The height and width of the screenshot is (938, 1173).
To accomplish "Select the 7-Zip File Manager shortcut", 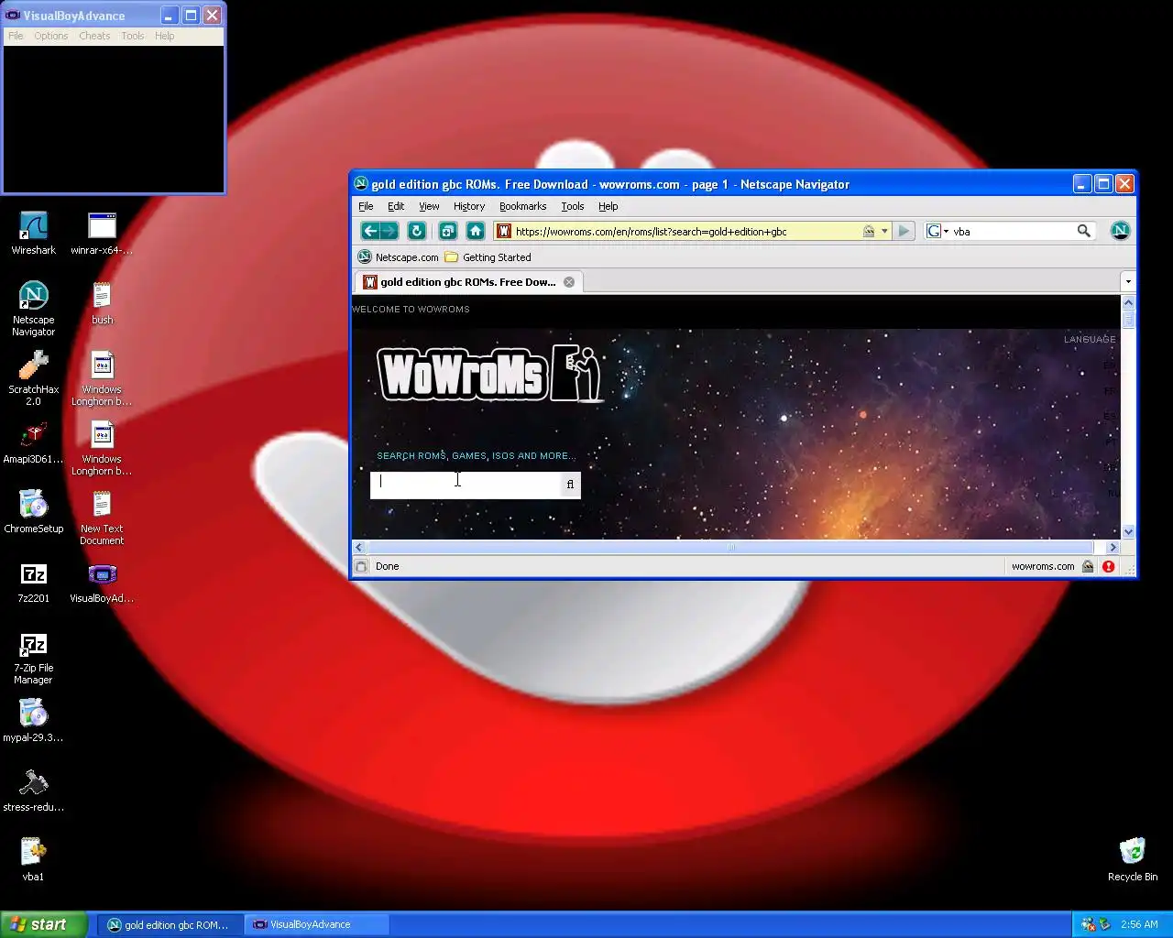I will (x=34, y=657).
